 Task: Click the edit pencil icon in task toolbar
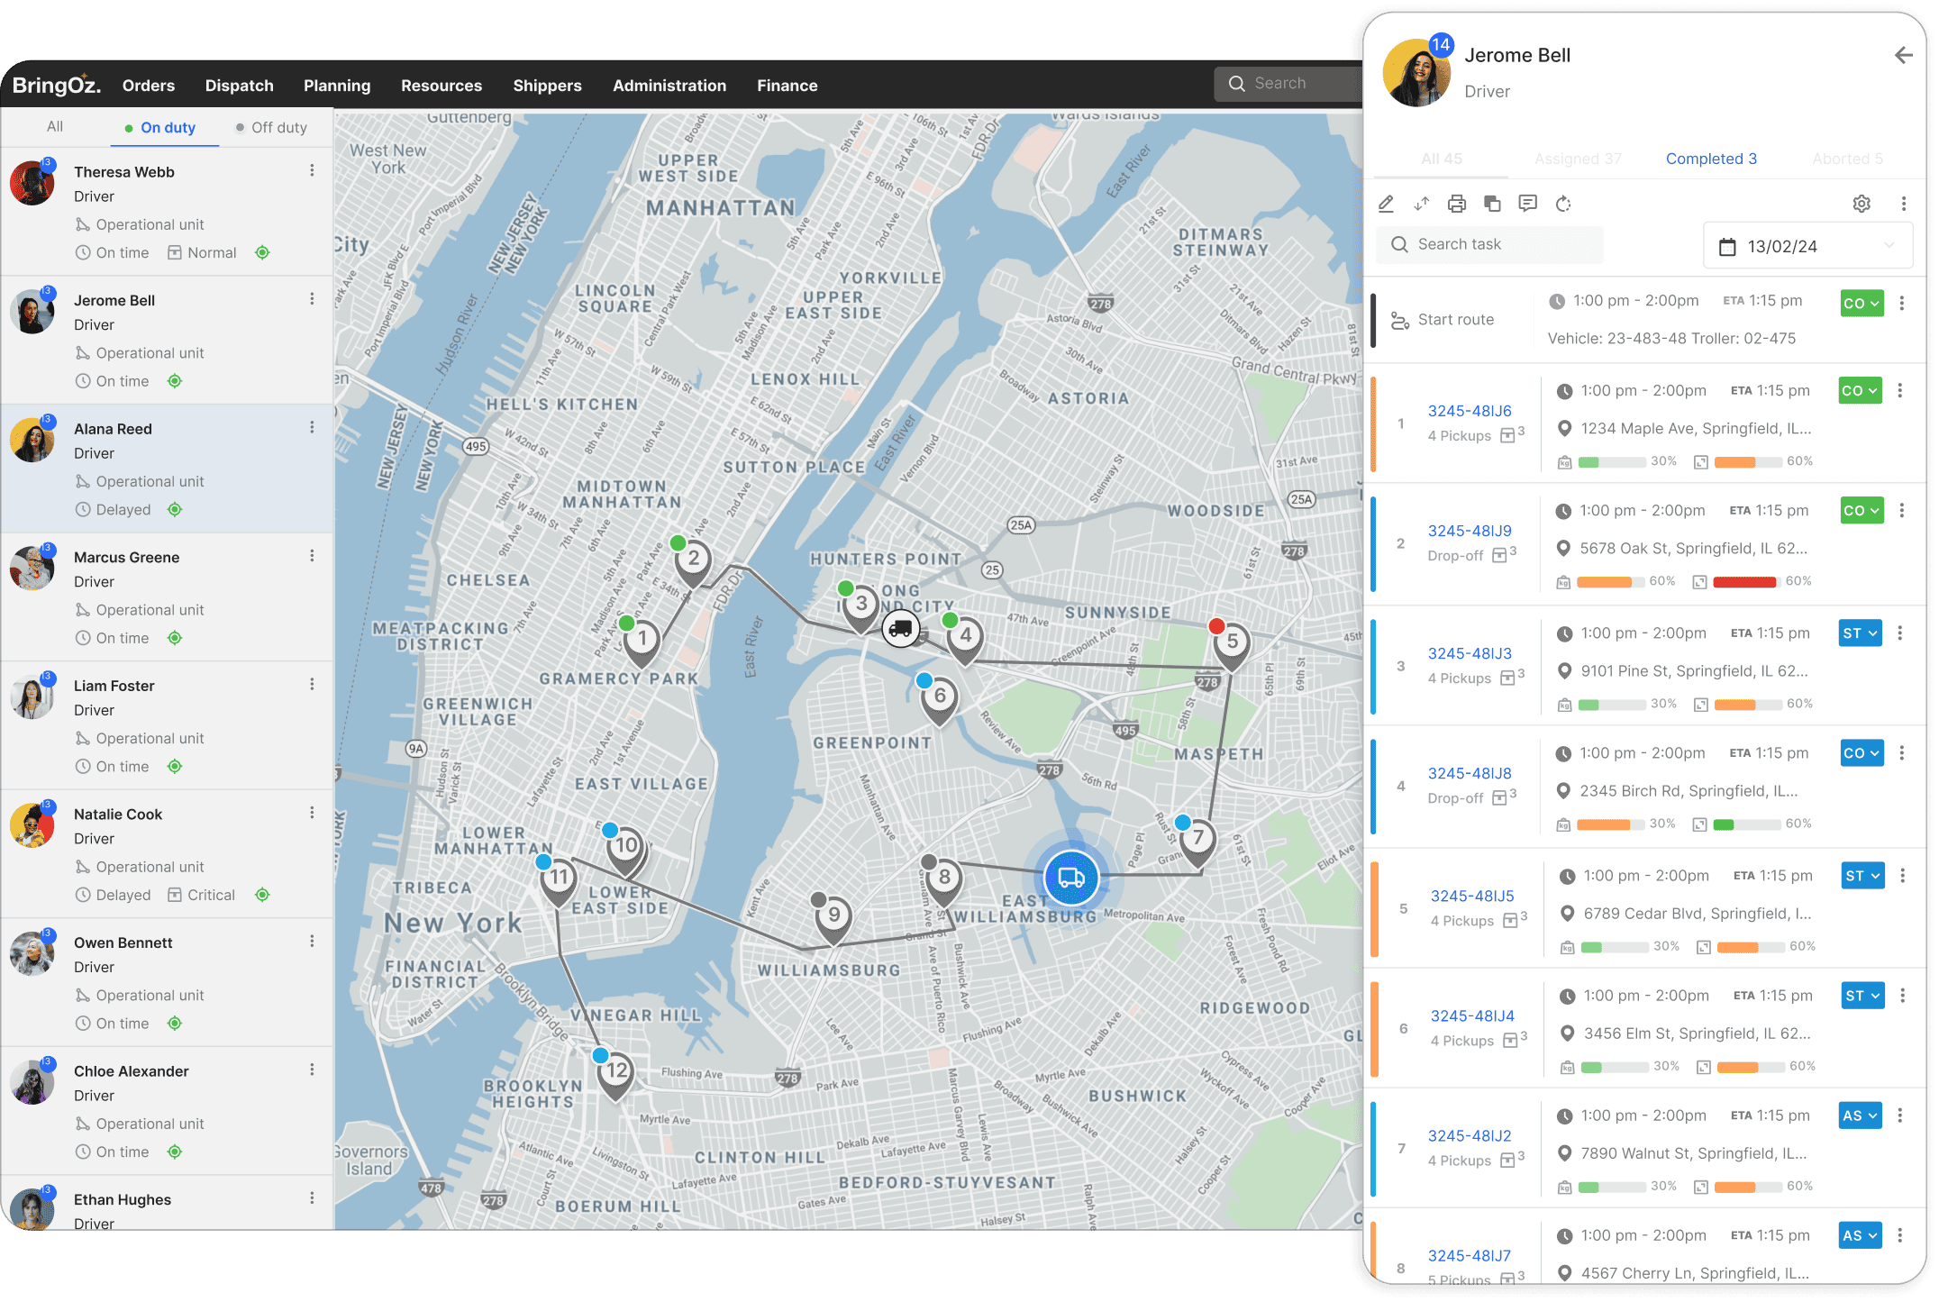pyautogui.click(x=1386, y=204)
